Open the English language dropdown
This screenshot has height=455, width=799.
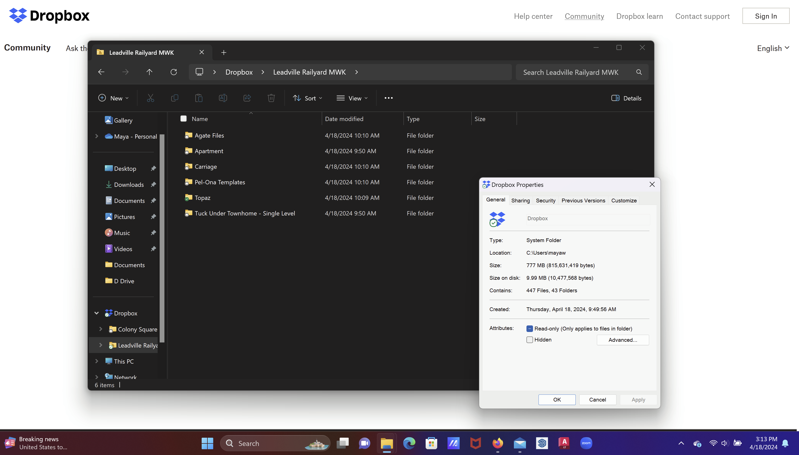[773, 48]
